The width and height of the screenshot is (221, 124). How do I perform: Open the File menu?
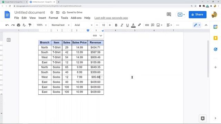(17, 18)
